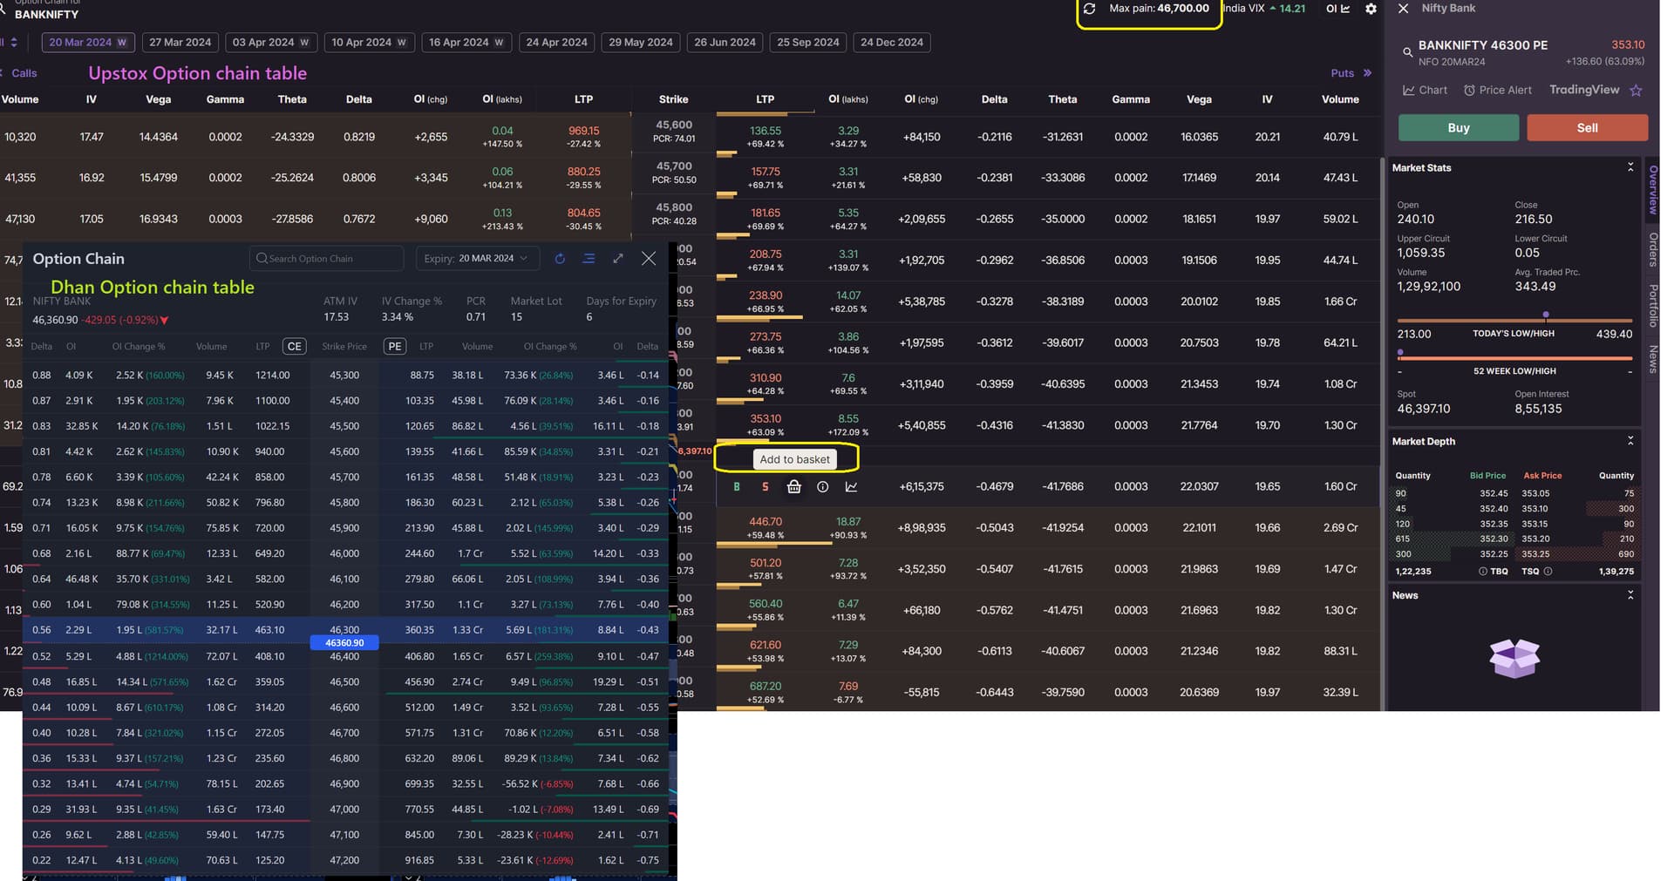Close the Nifty Bank side panel

pos(1403,9)
